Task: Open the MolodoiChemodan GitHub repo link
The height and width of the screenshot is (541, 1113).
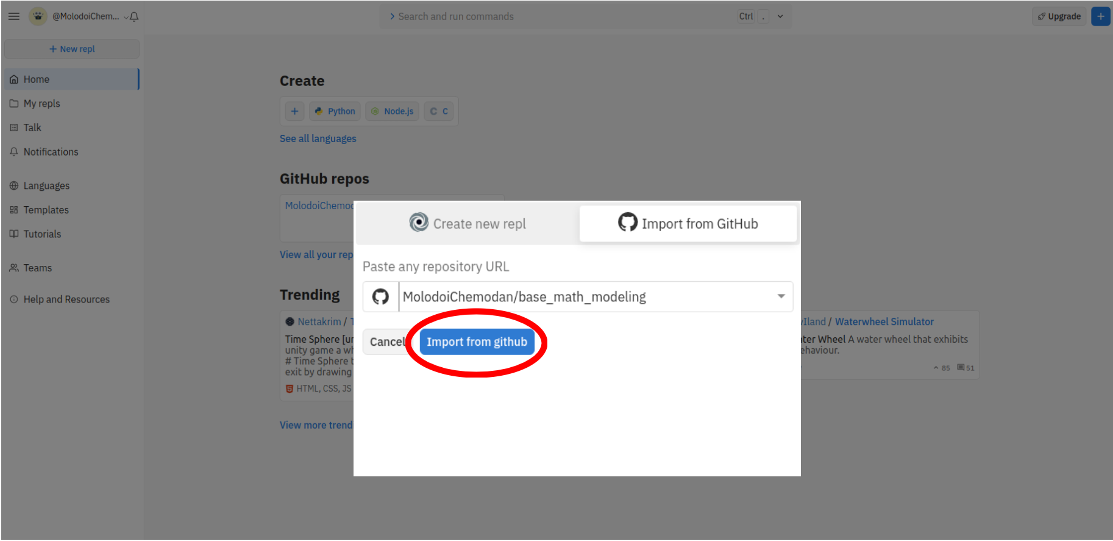Action: 319,206
